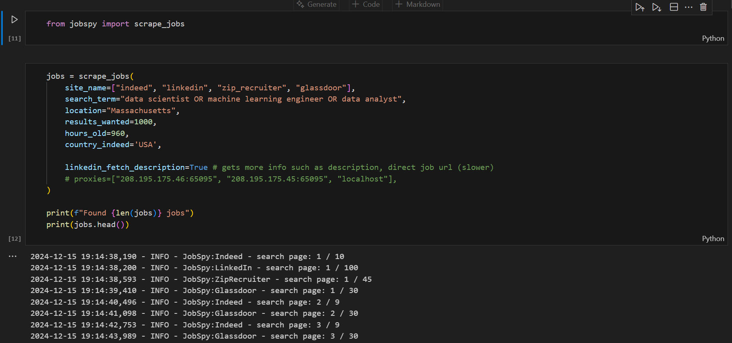The height and width of the screenshot is (343, 732).
Task: Click the print(jobs.head()) line
Action: [x=88, y=225]
